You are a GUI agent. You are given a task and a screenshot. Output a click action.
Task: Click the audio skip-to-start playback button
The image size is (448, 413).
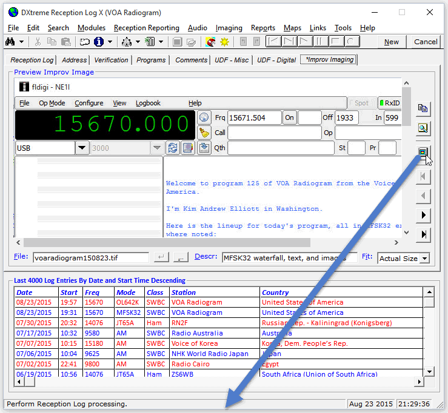(273, 41)
